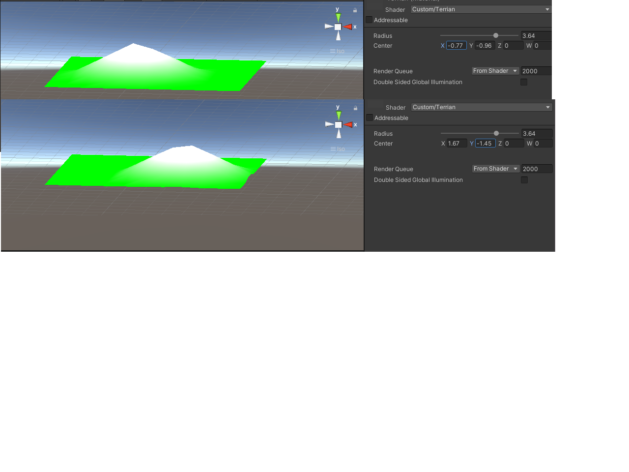The height and width of the screenshot is (472, 629).
Task: Click the Radius label in panel with Center X 1.67
Action: point(383,134)
